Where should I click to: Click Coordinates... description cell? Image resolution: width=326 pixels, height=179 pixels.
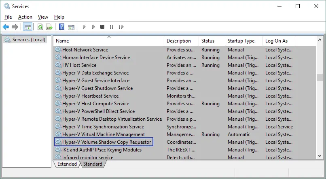[x=181, y=142]
